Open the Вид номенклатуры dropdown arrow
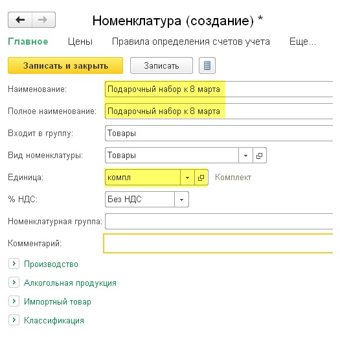This screenshot has width=340, height=337. pyautogui.click(x=245, y=156)
